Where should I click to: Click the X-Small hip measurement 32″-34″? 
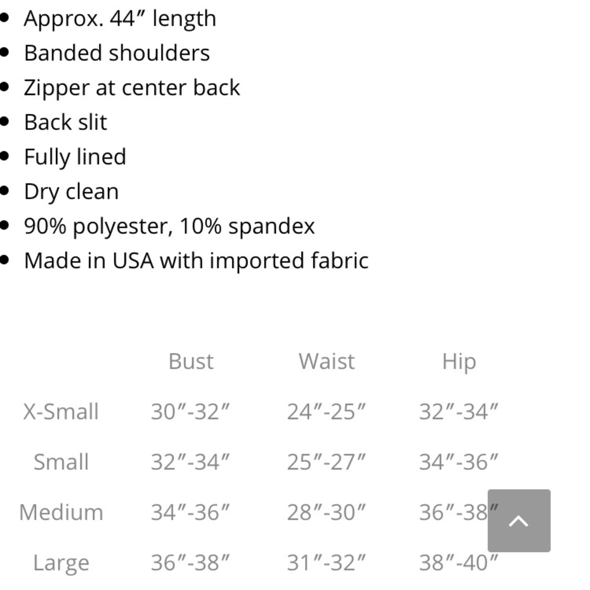pos(458,411)
